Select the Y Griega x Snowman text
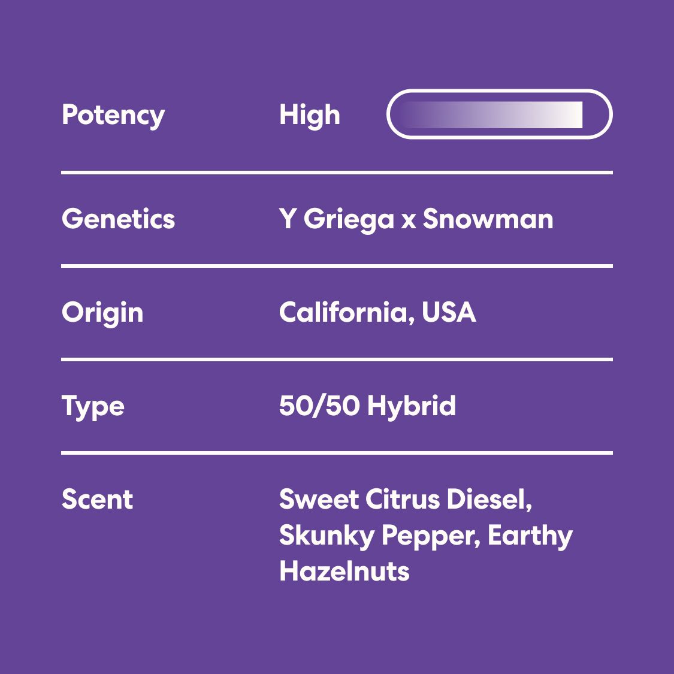674x674 pixels. tap(416, 219)
